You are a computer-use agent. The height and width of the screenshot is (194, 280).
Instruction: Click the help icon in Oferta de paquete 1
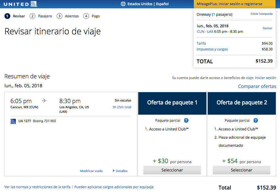pyautogui.click(x=186, y=120)
